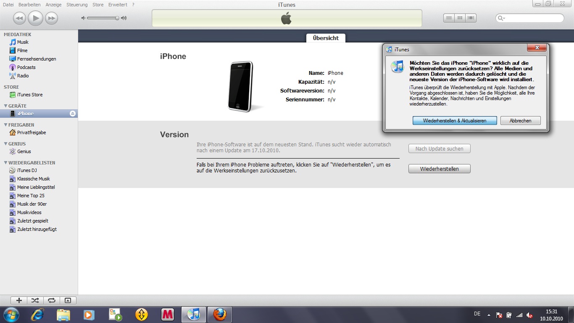
Task: Open the Steuerung menu
Action: click(77, 5)
